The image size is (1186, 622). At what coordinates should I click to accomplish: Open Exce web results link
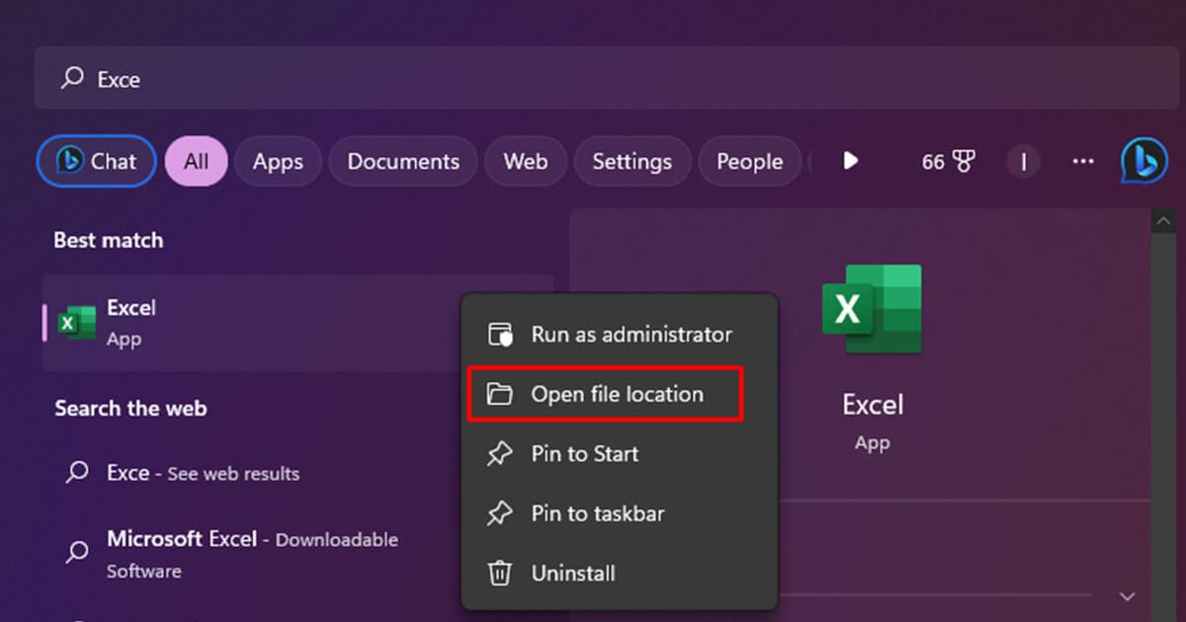pyautogui.click(x=202, y=473)
